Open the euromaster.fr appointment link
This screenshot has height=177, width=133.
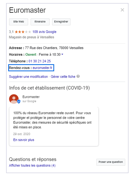coord(42,68)
